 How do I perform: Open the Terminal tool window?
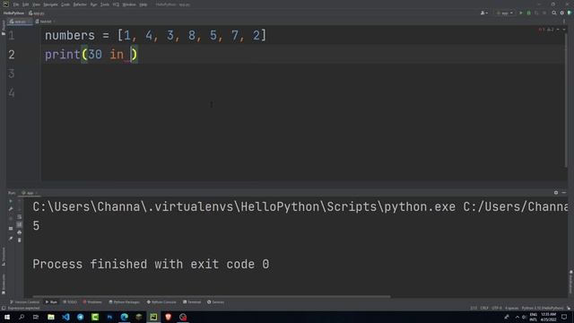192,302
